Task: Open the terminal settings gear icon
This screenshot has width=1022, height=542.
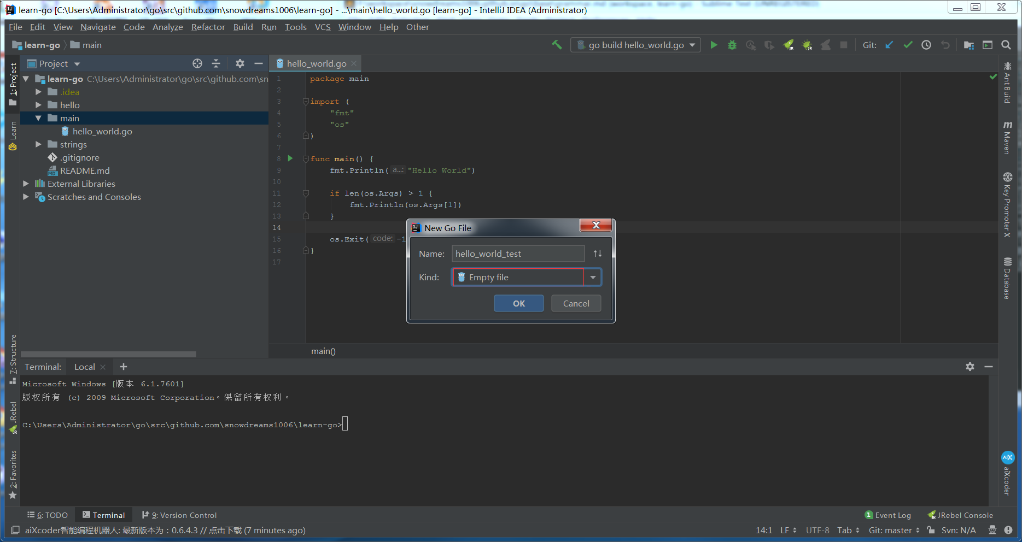Action: click(x=970, y=367)
